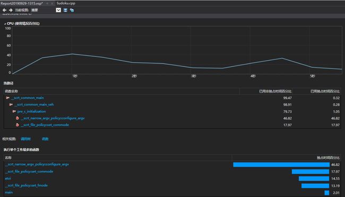Open __scrt_file_policy::set_fmode link
345x197 pixels.
tap(26, 185)
